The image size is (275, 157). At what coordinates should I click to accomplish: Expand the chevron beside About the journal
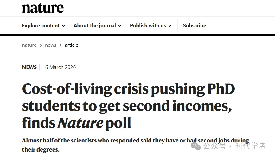(x=119, y=26)
